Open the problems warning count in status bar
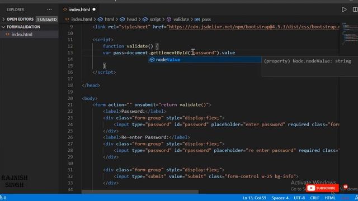 3,198
